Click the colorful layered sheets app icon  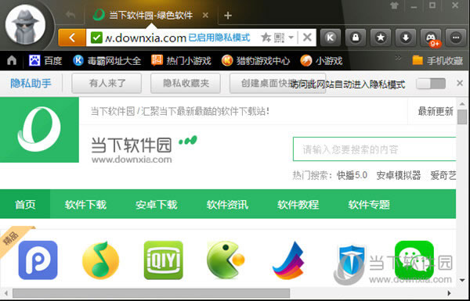click(288, 260)
